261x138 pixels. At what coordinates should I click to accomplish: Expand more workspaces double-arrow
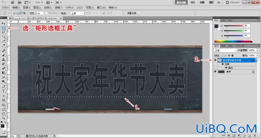219,3
